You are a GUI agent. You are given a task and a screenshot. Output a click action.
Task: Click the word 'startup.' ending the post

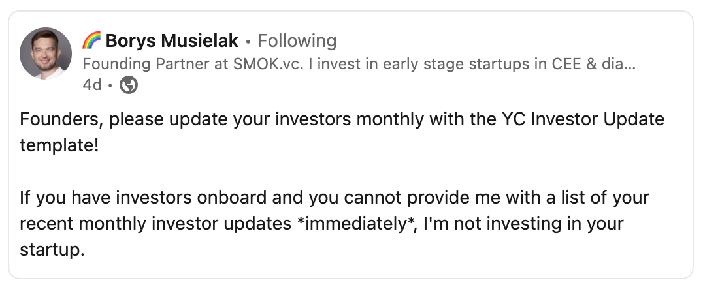tap(52, 249)
